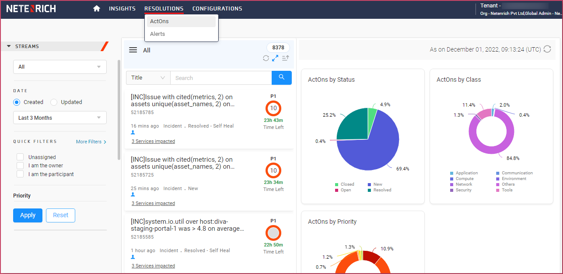Click the participant icon under incident 52185785
Viewport: 563px width, 274px height.
pyautogui.click(x=133, y=132)
